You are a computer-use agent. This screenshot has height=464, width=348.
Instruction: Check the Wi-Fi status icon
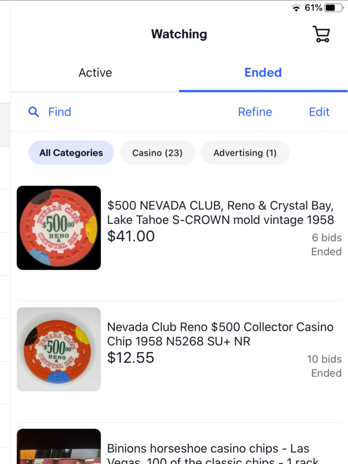[x=296, y=8]
